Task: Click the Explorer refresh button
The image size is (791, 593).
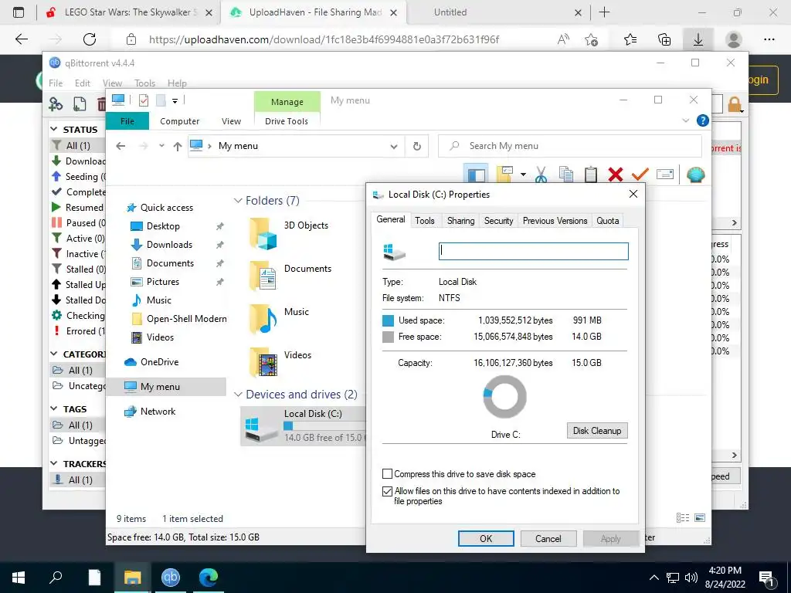Action: [416, 146]
